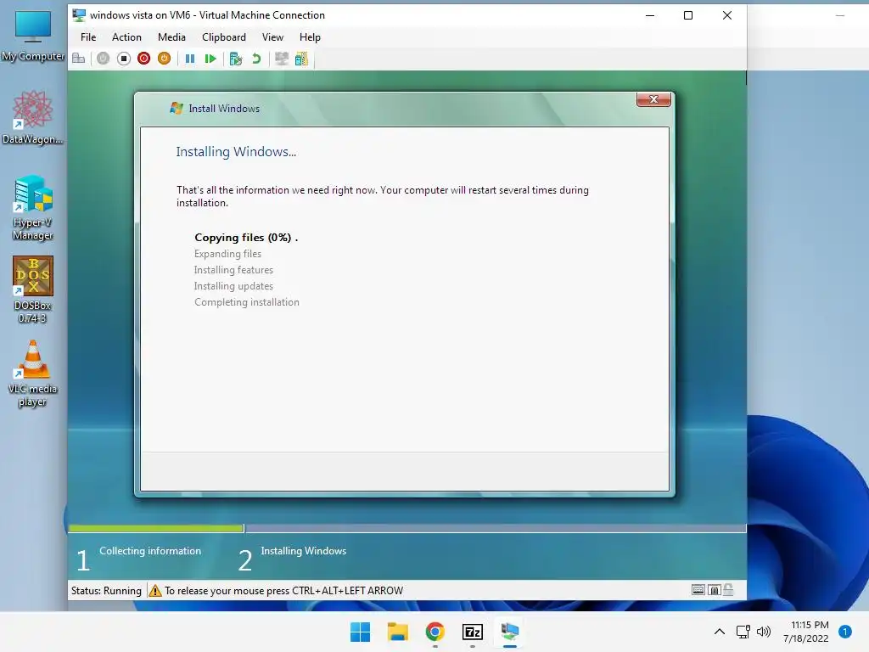Open 7-Zip from the taskbar
The image size is (869, 652).
[x=472, y=632]
